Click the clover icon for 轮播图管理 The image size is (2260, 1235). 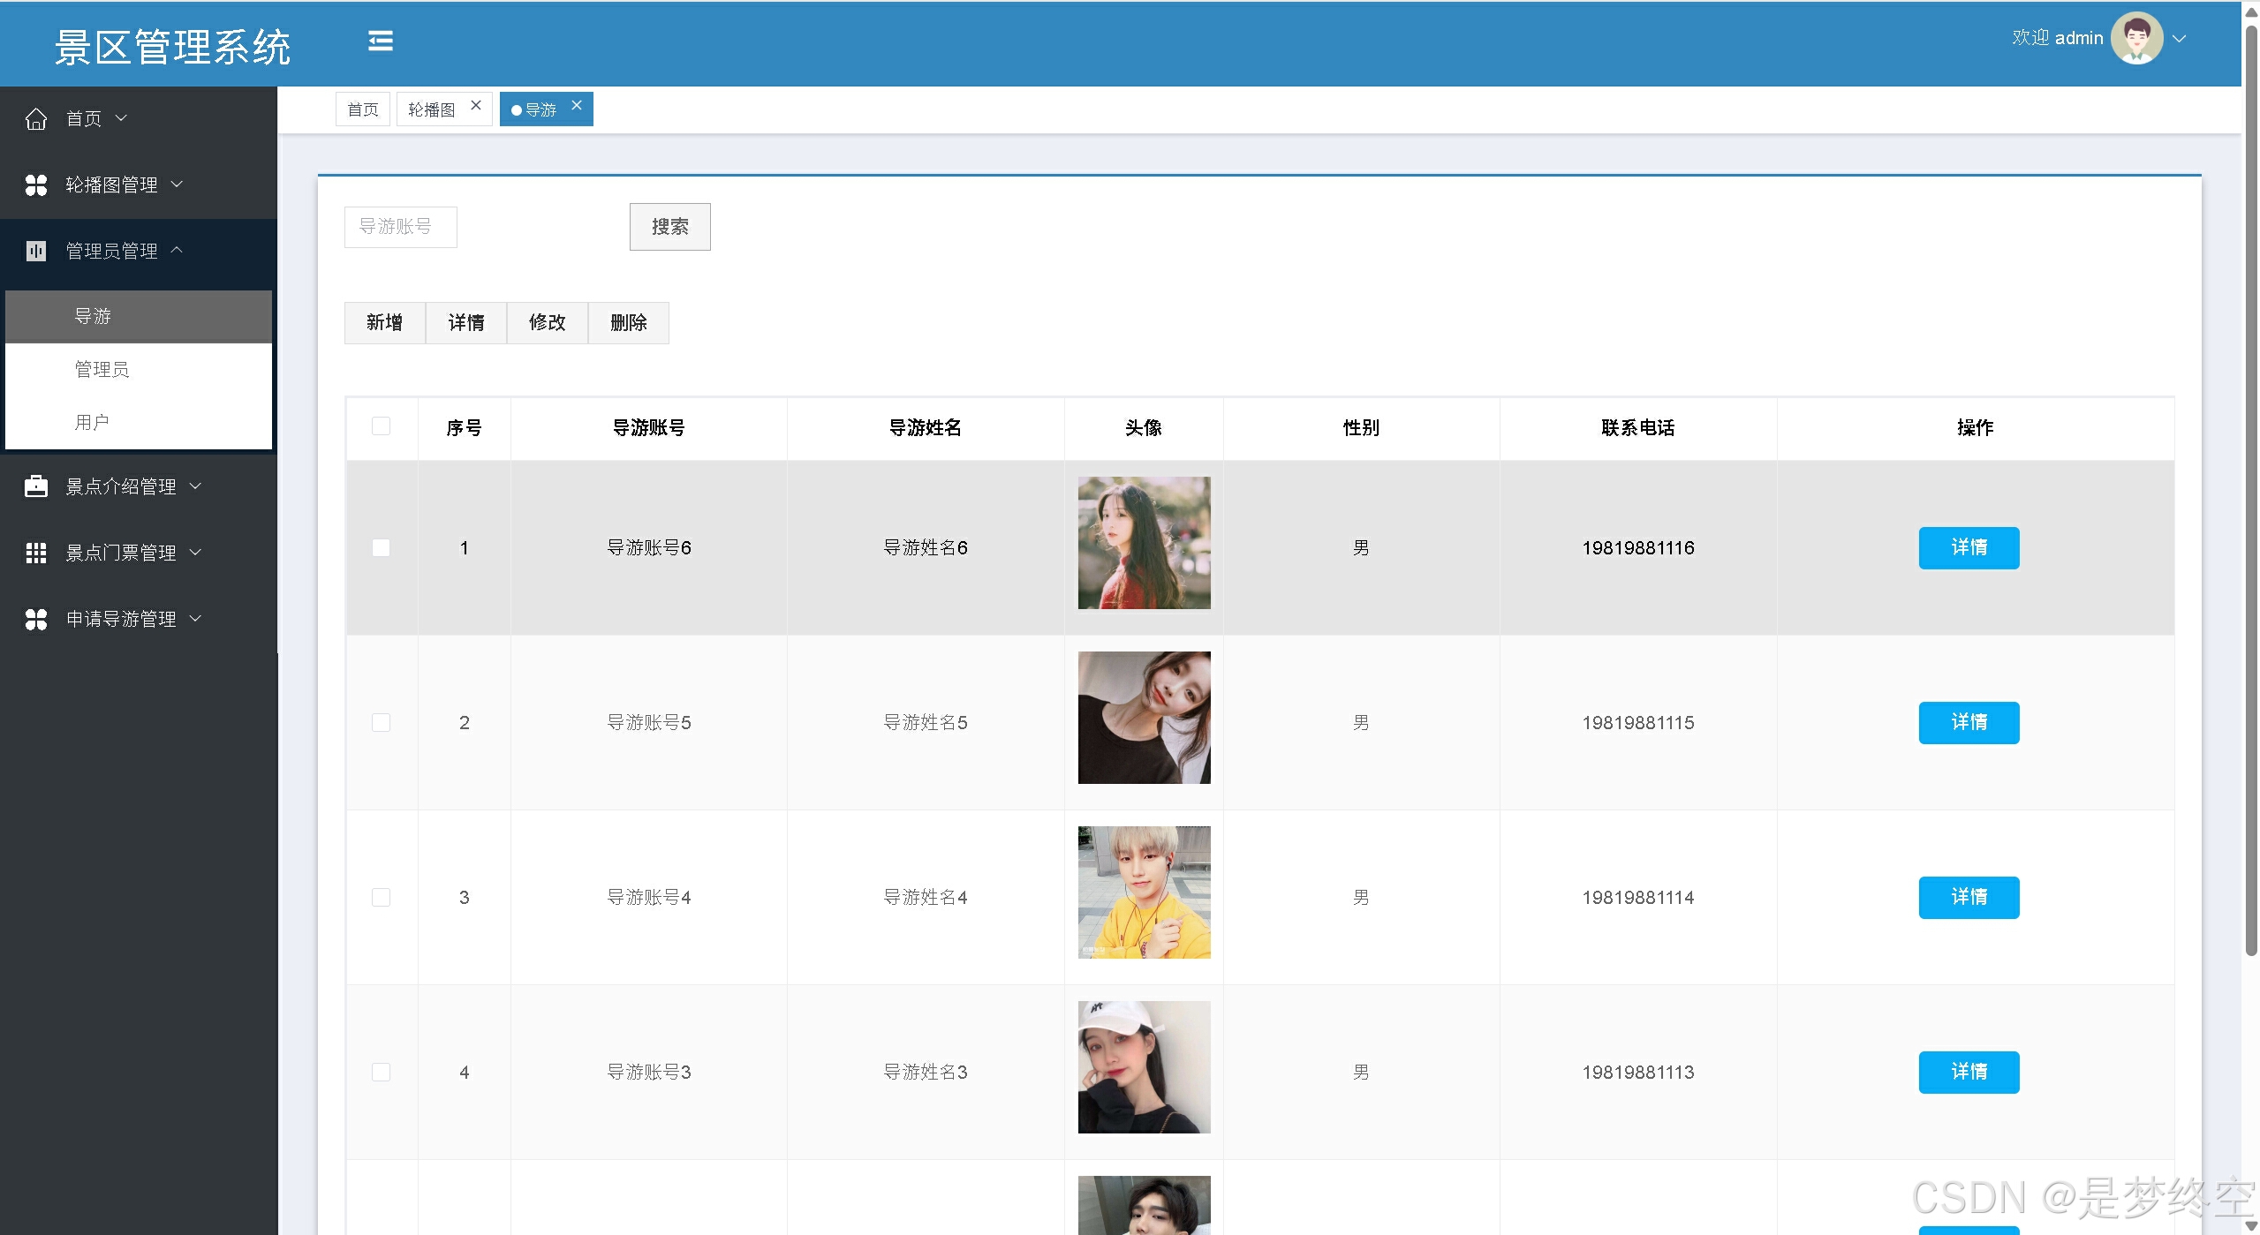pos(36,184)
